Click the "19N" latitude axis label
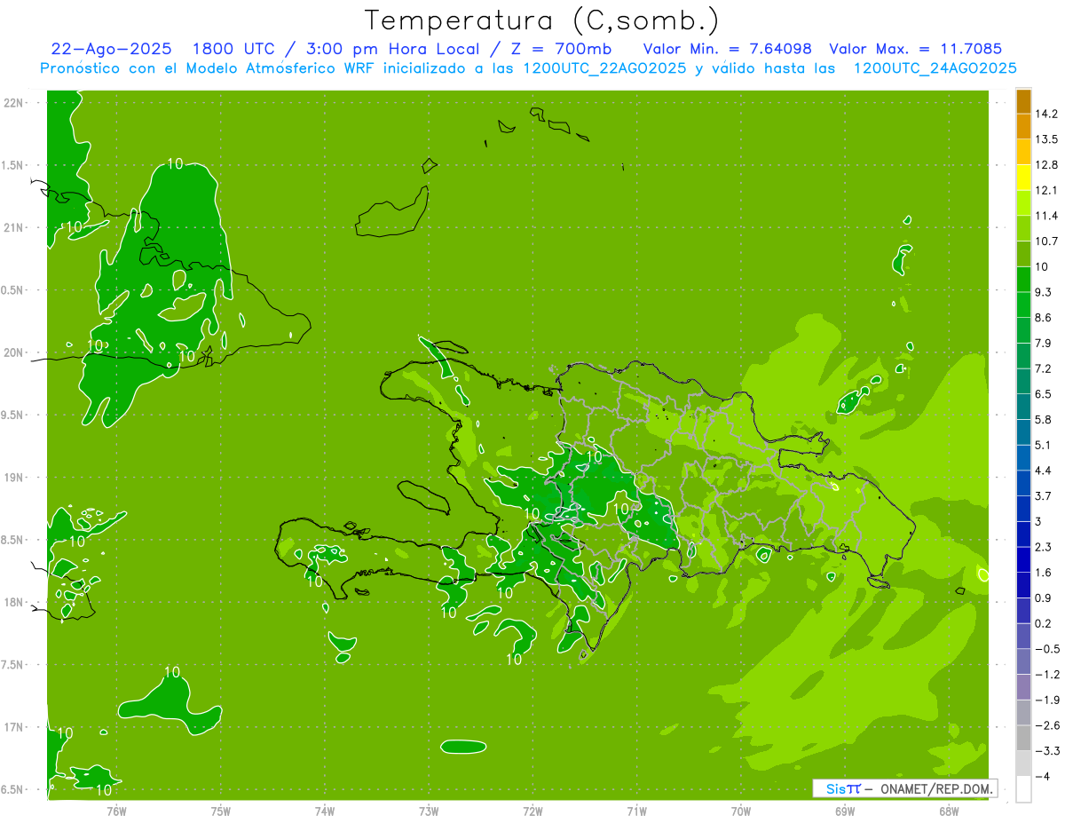This screenshot has width=1065, height=823. [13, 478]
